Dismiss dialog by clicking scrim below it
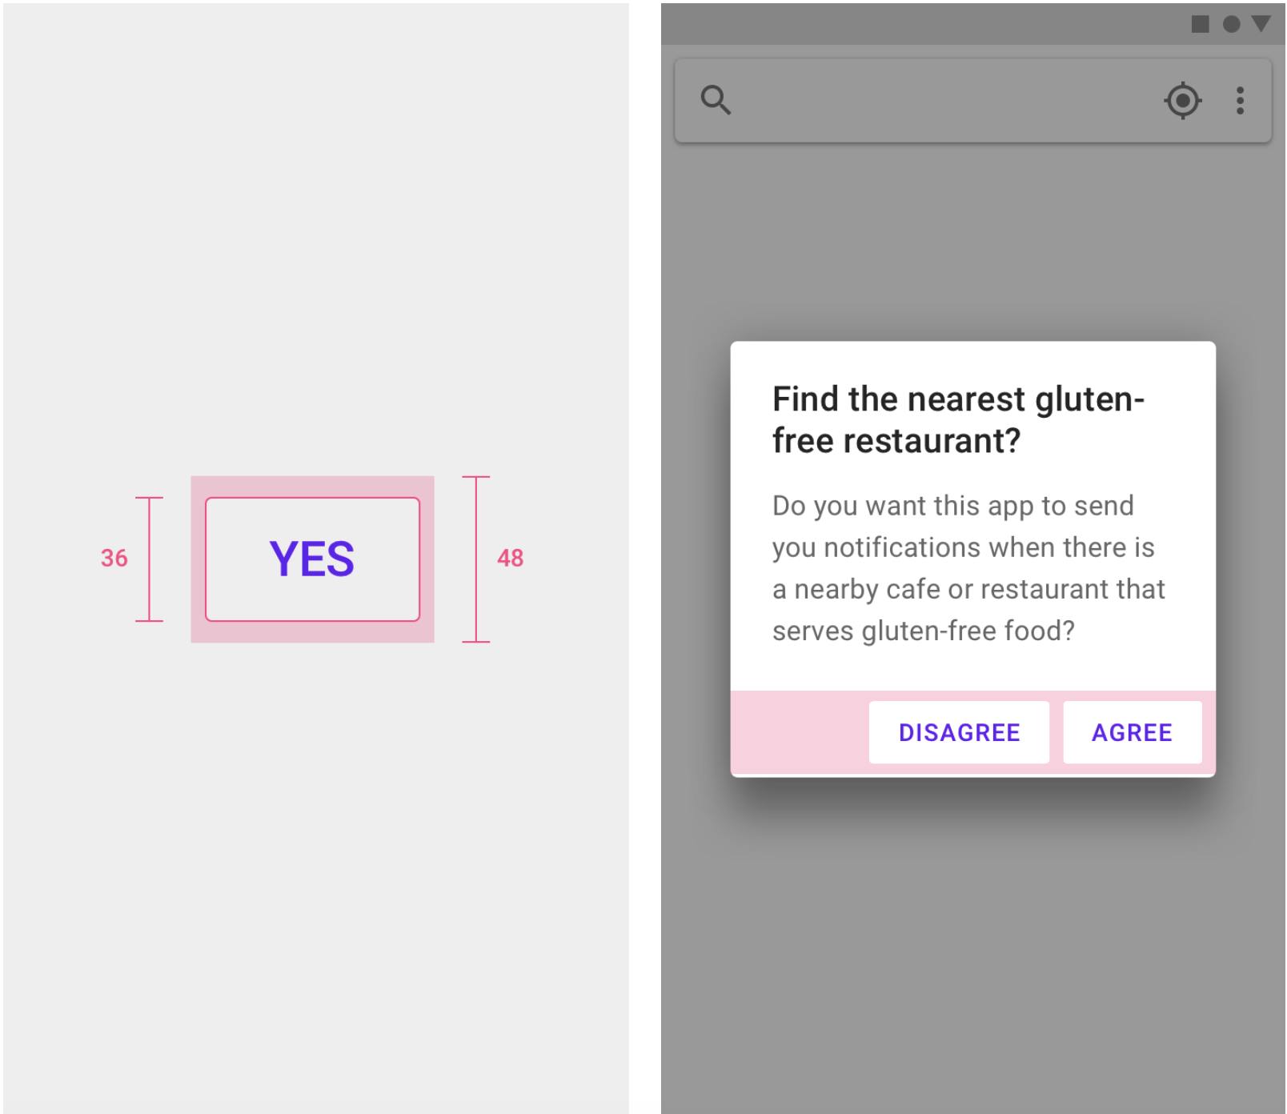Screen dimensions: 1287x1114 (972, 944)
